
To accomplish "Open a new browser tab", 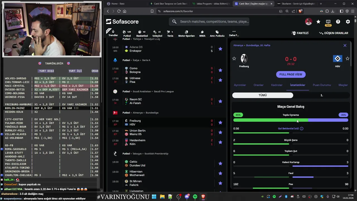I will pos(321,4).
